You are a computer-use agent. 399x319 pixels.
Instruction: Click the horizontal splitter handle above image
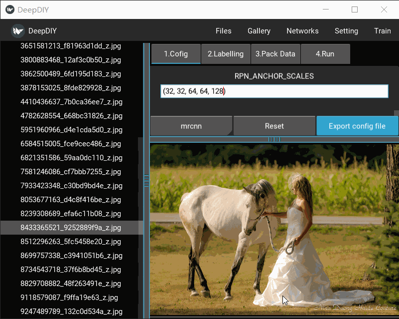pos(274,139)
